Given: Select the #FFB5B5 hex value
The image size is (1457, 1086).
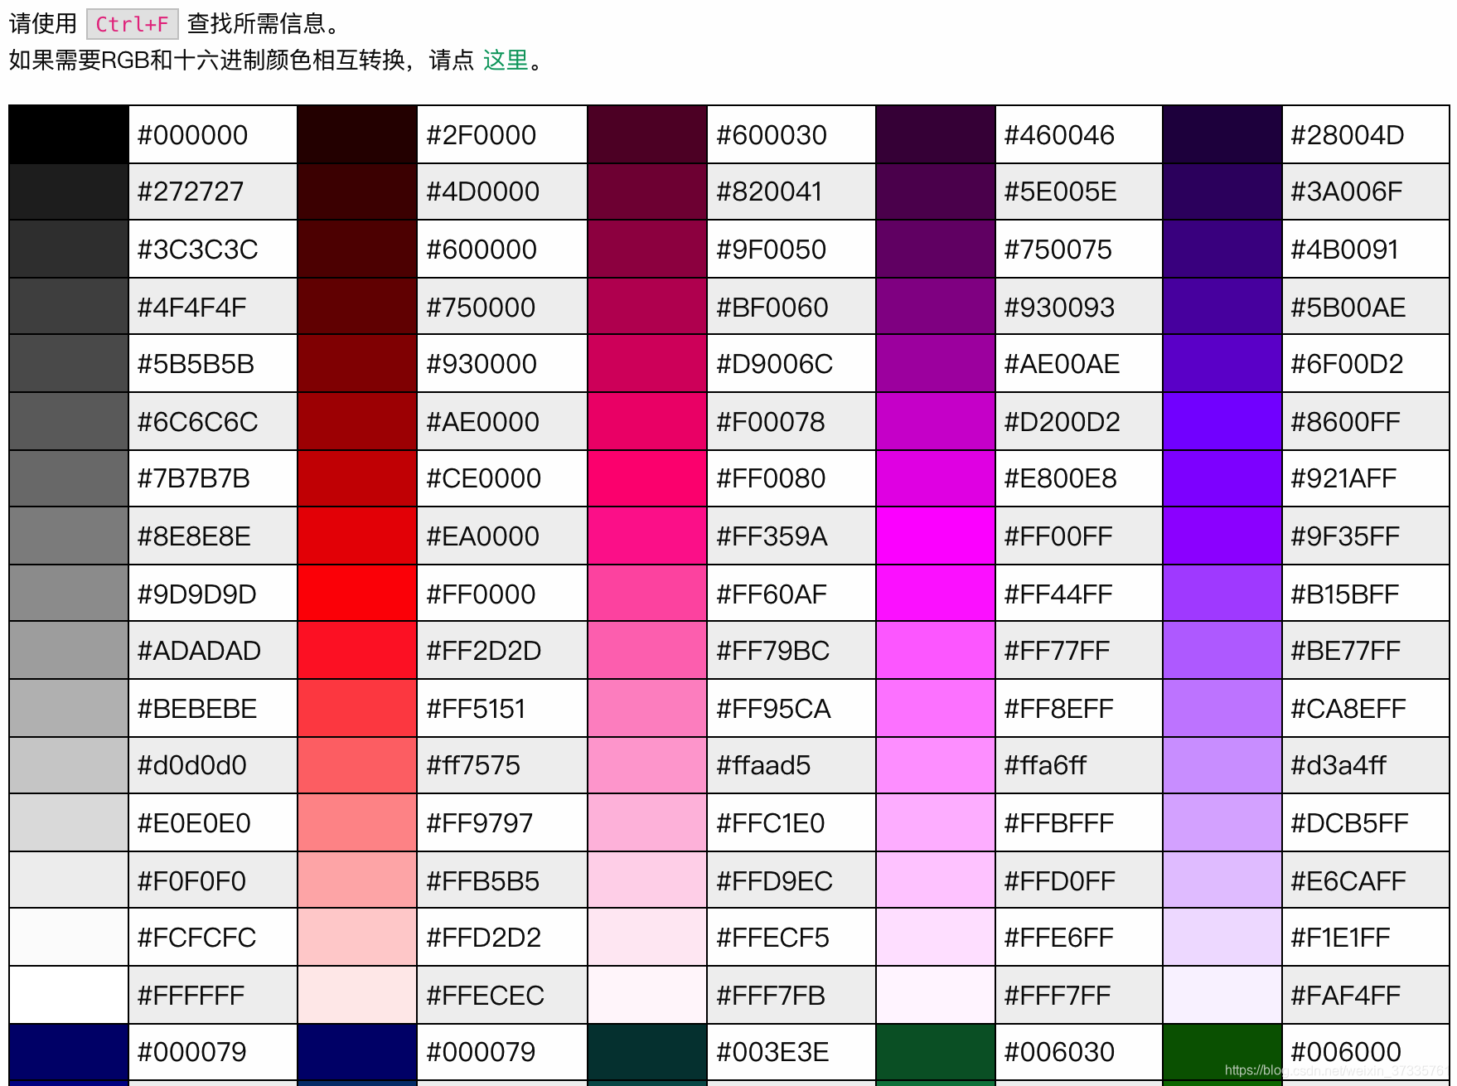Looking at the screenshot, I should point(482,881).
